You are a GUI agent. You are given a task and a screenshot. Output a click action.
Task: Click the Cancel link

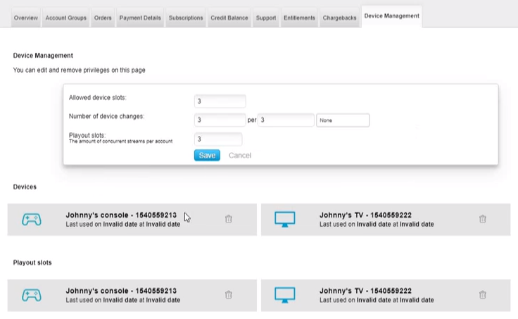click(240, 155)
